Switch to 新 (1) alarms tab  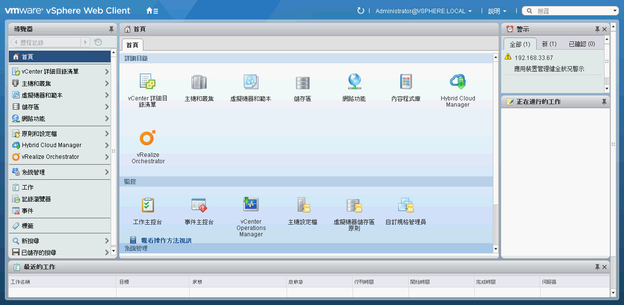tap(549, 44)
